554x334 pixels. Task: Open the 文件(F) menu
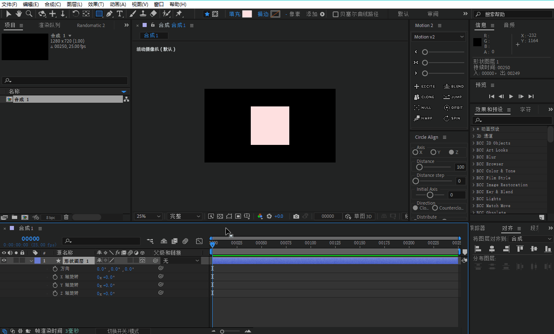10,4
